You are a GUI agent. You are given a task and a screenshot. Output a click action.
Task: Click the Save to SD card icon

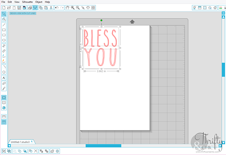tap(24, 8)
